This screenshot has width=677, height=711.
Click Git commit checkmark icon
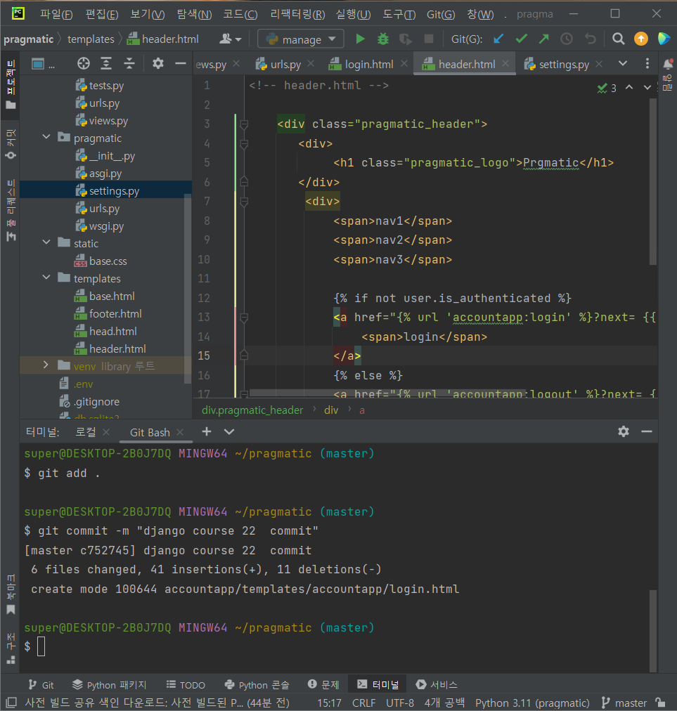[521, 39]
